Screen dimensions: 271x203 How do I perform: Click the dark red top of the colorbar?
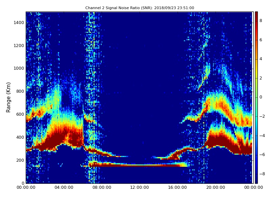pos(256,16)
